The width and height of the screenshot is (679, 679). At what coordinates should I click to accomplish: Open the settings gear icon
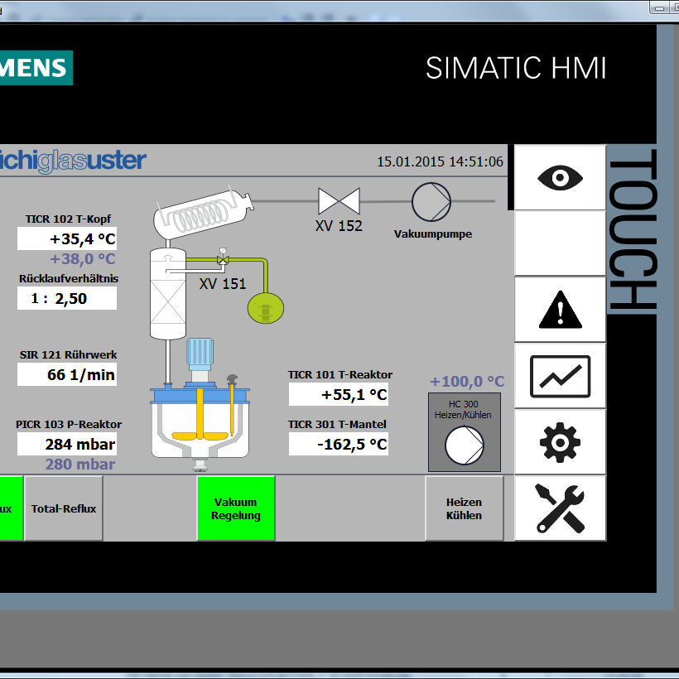click(560, 442)
